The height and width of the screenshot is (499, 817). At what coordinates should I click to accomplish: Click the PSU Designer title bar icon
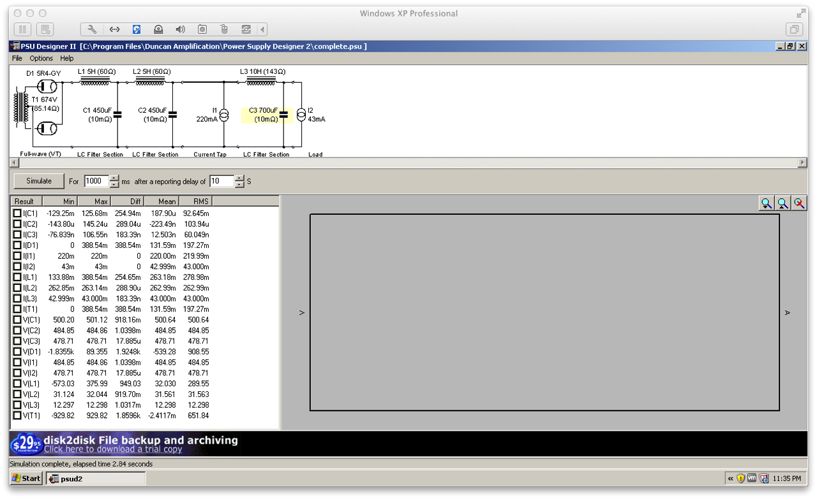(15, 46)
